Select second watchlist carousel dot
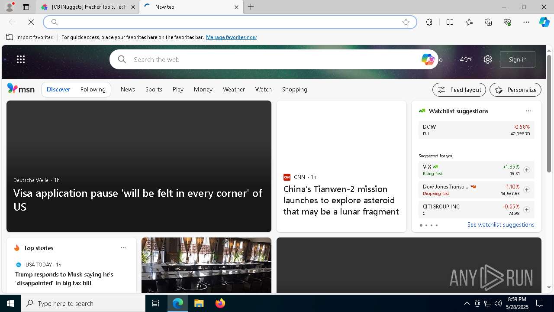The image size is (554, 312). (x=426, y=225)
